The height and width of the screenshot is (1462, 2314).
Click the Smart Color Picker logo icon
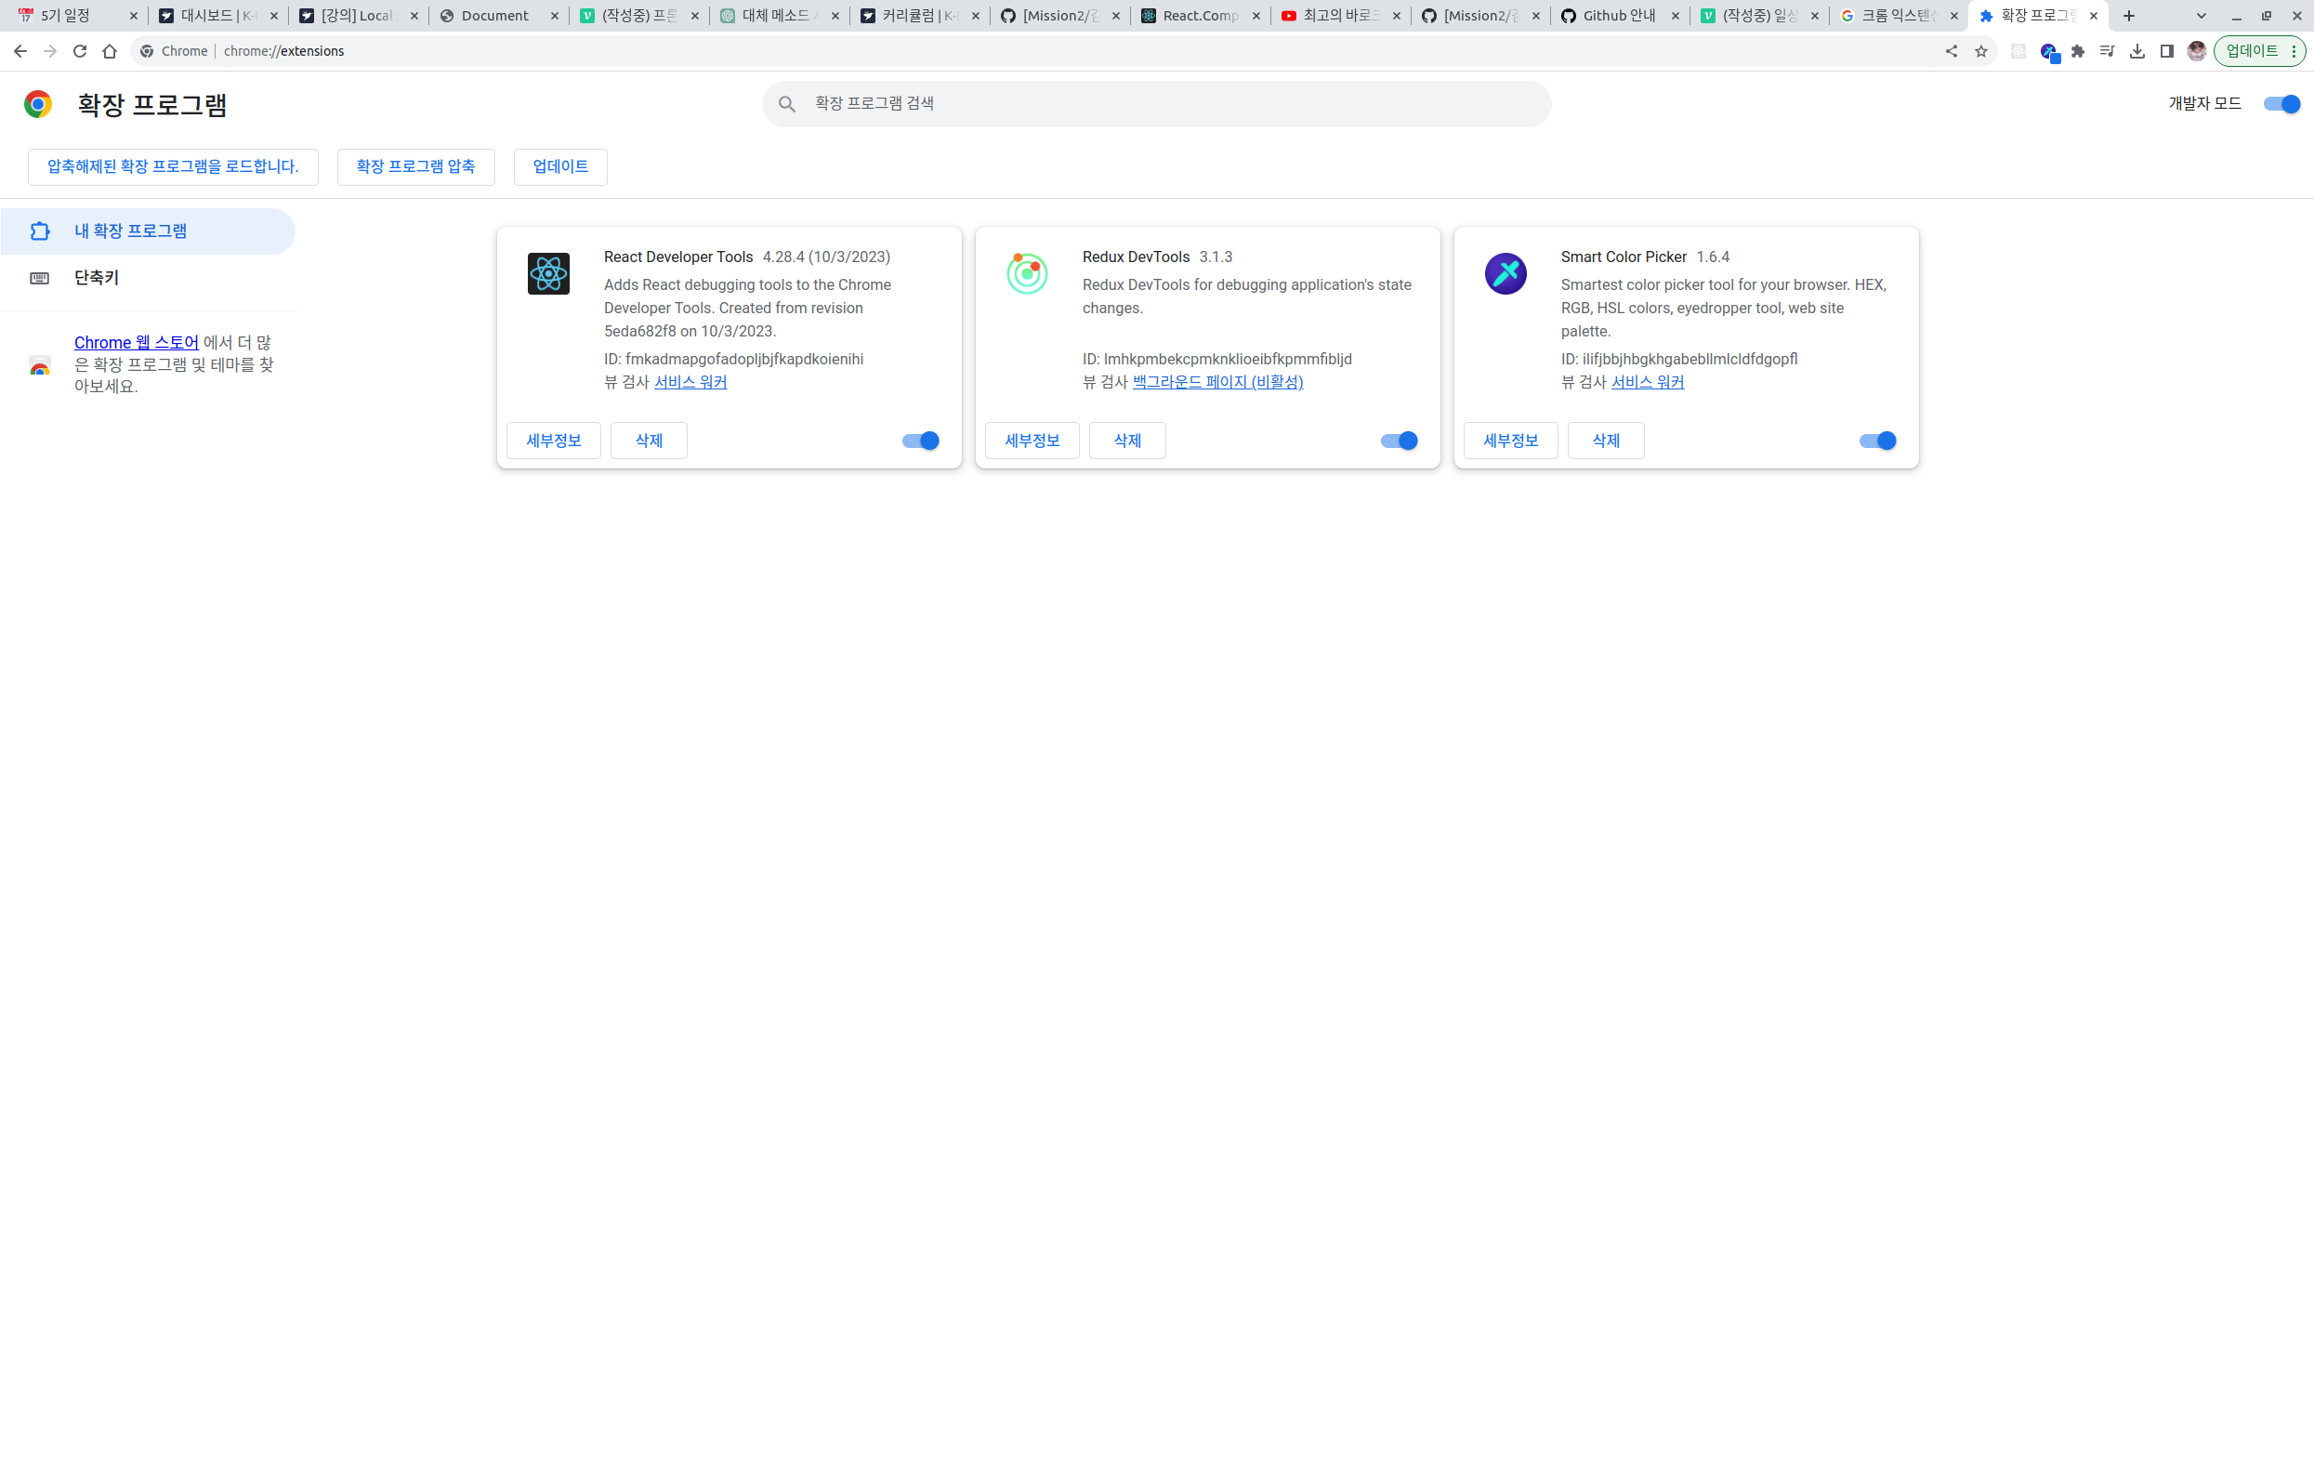pos(1505,274)
